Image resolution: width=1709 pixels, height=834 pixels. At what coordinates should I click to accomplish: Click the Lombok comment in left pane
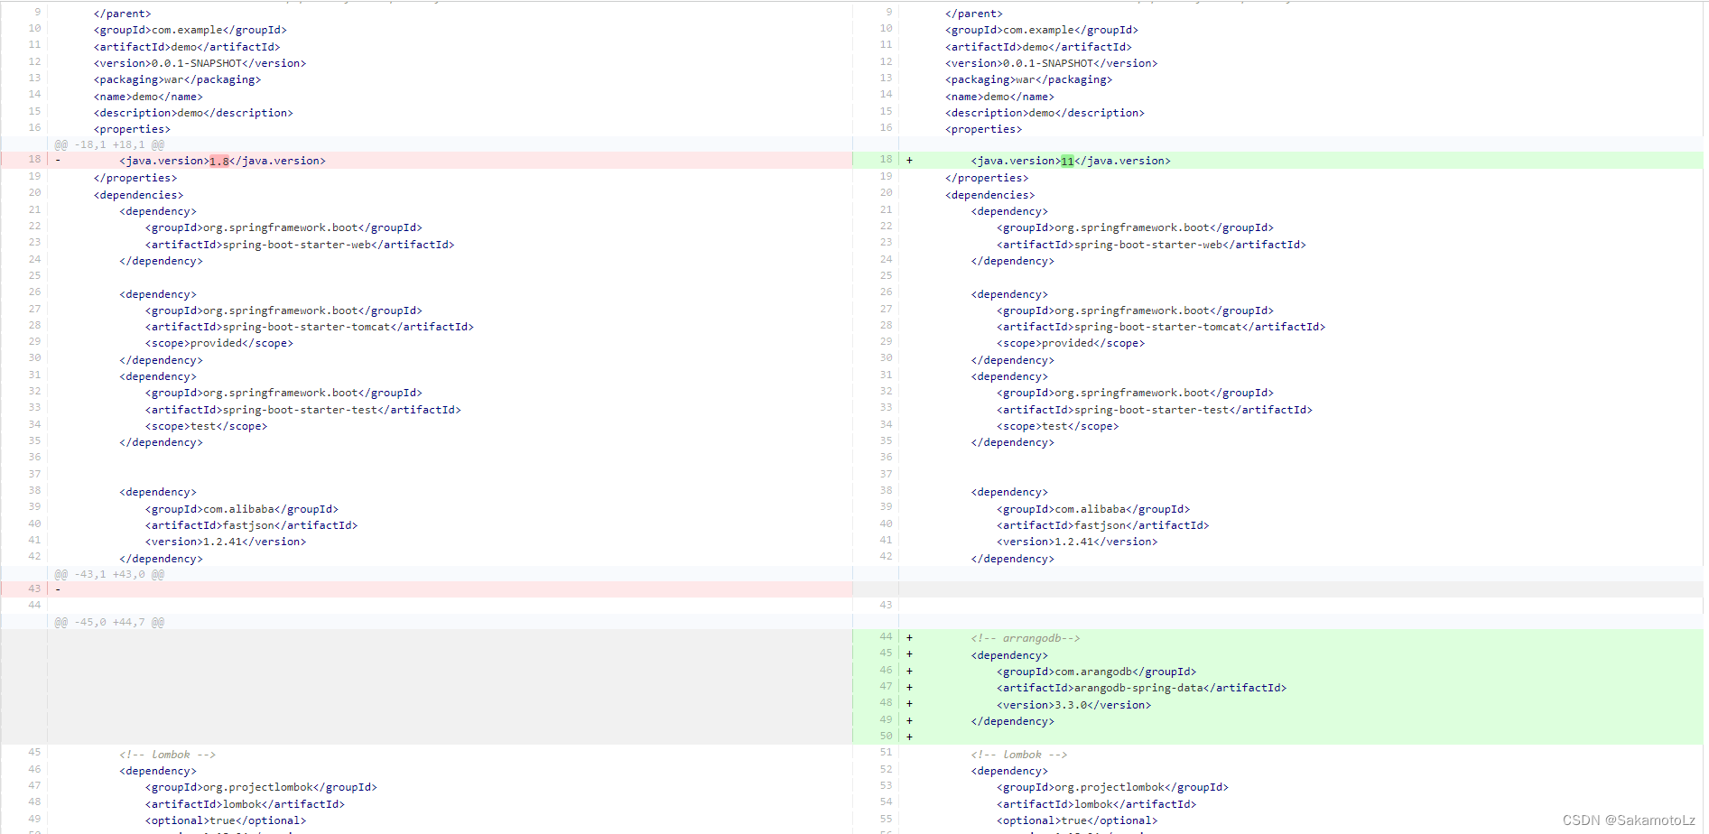(168, 754)
